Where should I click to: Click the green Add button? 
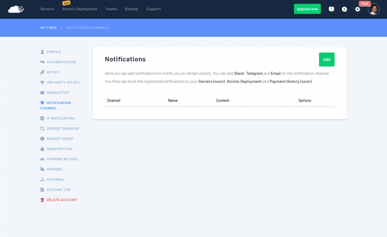(327, 60)
